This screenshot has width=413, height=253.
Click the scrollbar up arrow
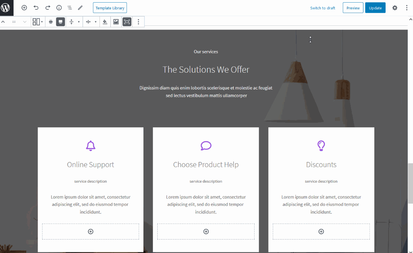410,19
